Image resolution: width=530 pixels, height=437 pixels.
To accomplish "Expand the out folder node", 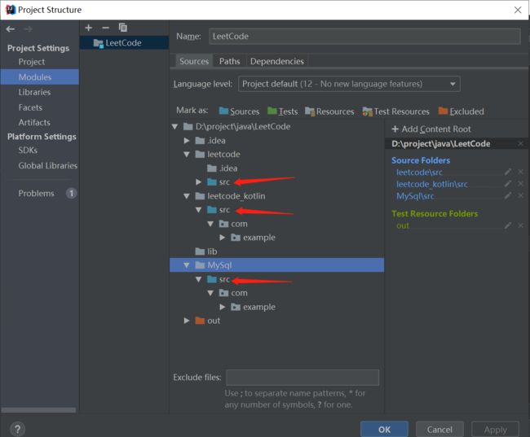I will [x=187, y=321].
